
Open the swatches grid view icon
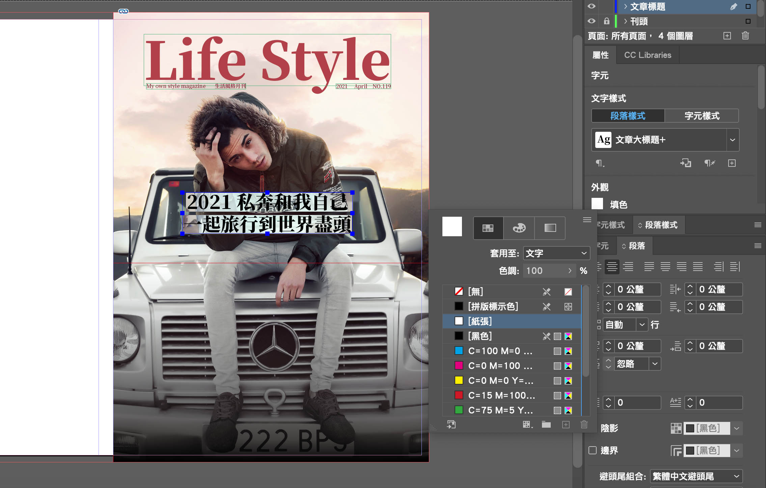(x=488, y=228)
